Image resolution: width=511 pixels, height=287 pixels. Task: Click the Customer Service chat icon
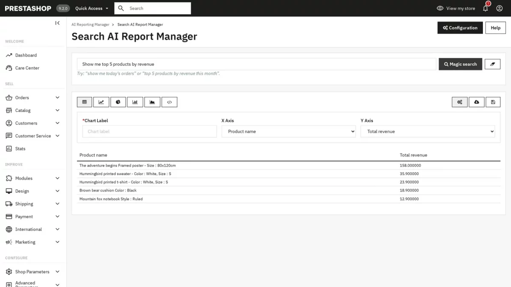coord(9,136)
